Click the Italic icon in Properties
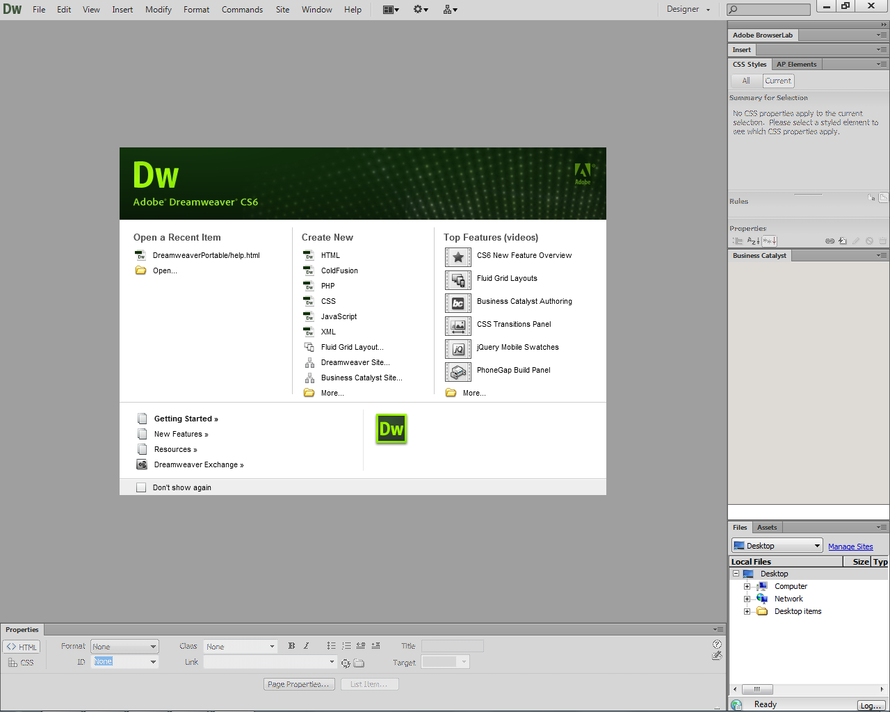The width and height of the screenshot is (890, 712). pyautogui.click(x=306, y=646)
